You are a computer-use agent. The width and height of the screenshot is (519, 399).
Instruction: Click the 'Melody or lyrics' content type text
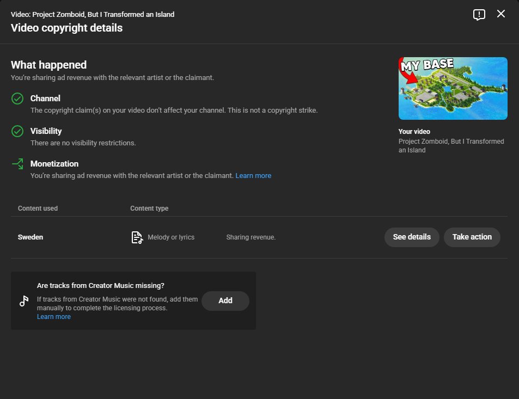coord(171,237)
